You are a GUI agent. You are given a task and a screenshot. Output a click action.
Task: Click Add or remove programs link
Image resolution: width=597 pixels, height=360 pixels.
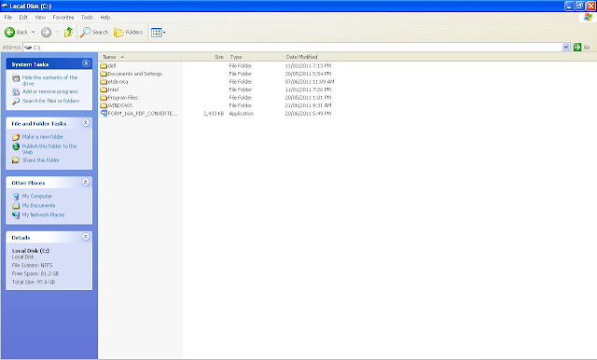coord(50,91)
